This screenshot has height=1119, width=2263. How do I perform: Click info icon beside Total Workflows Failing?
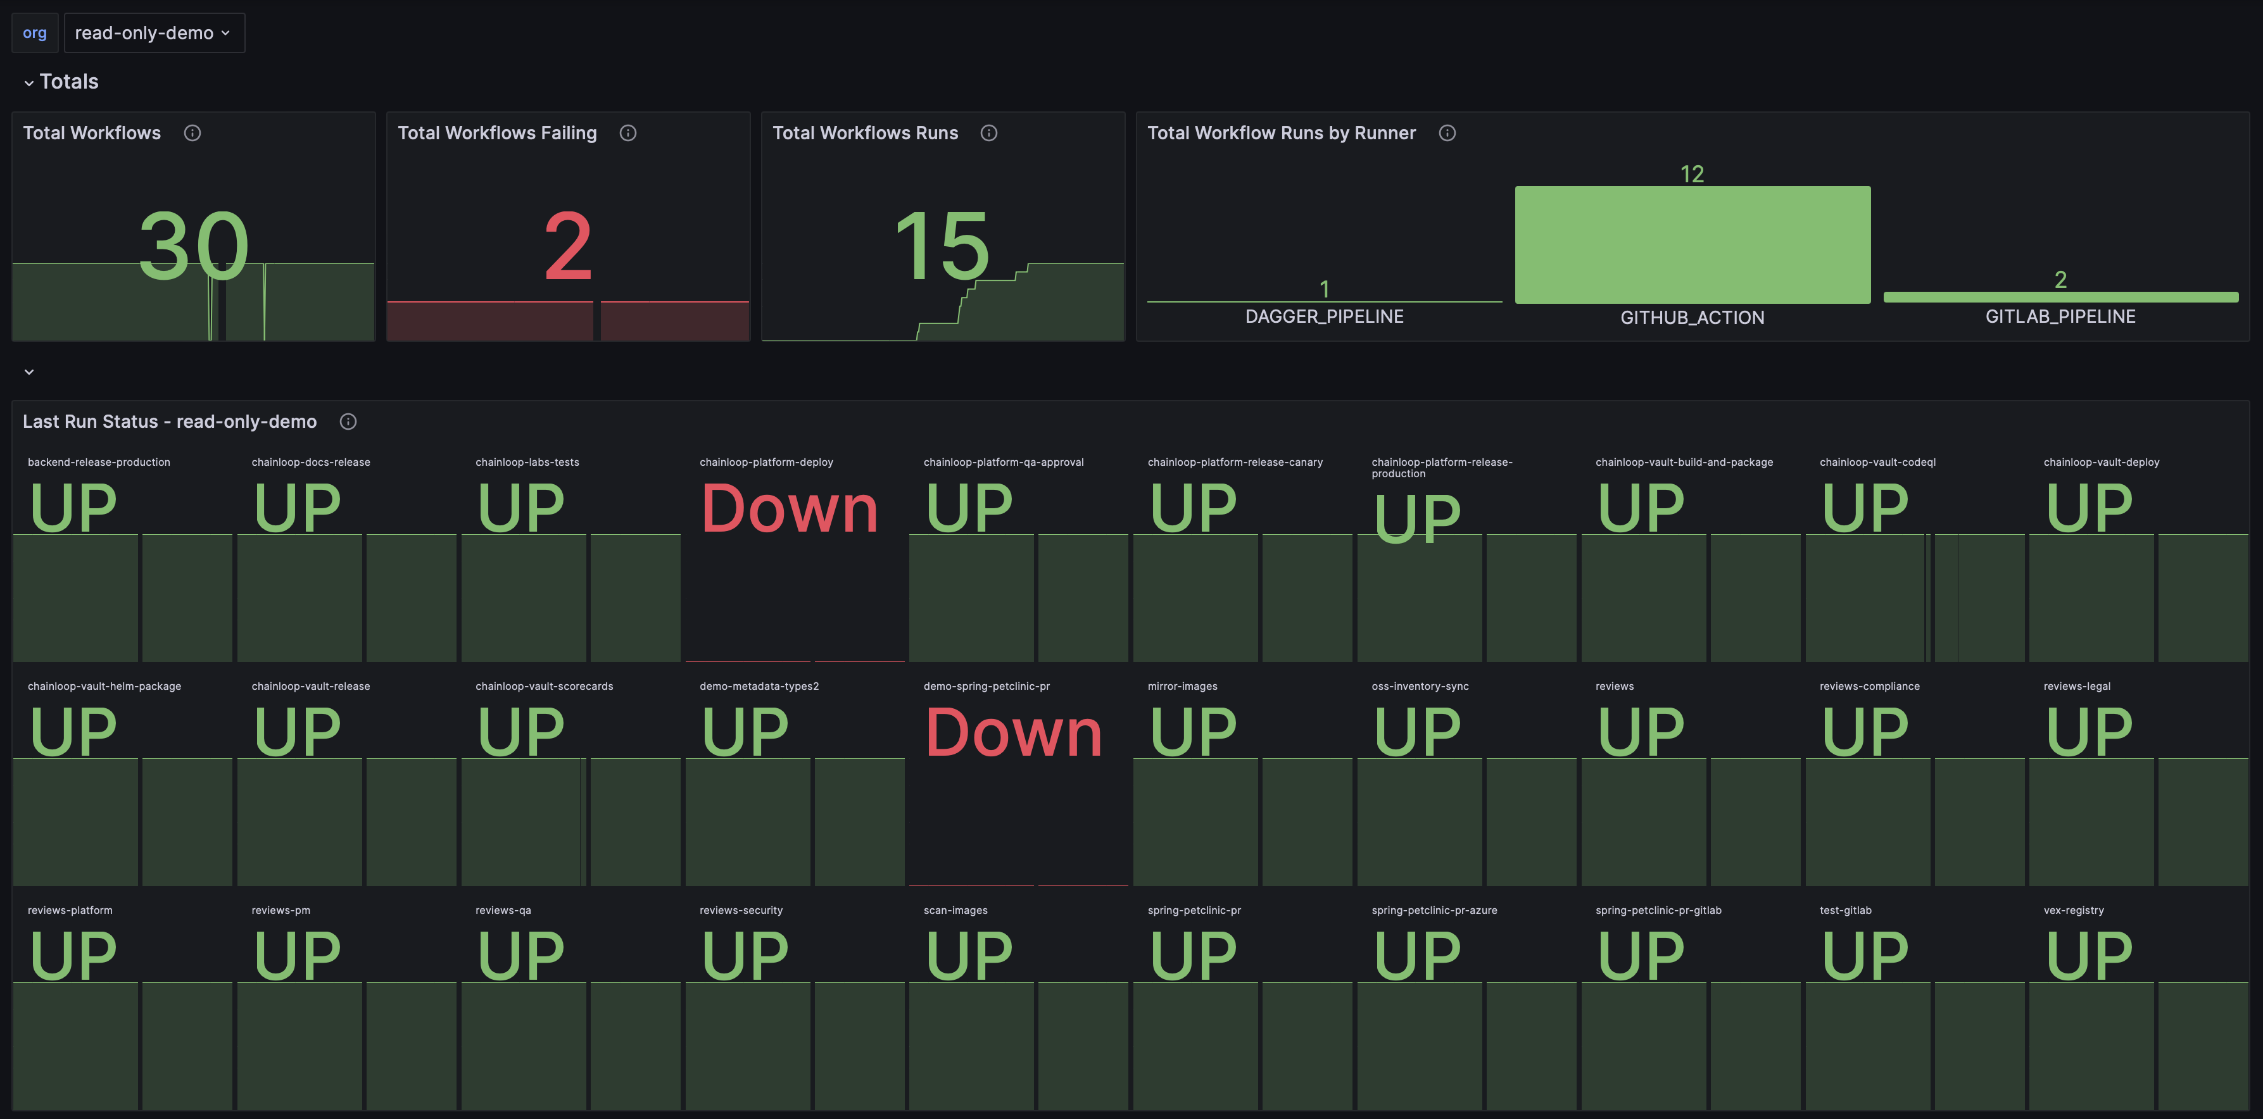[x=628, y=133]
